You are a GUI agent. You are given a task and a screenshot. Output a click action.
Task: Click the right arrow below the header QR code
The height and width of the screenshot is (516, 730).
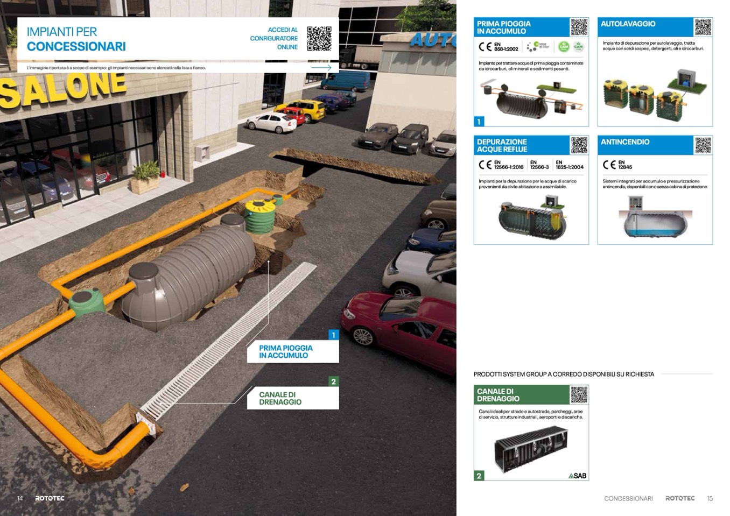click(x=321, y=68)
